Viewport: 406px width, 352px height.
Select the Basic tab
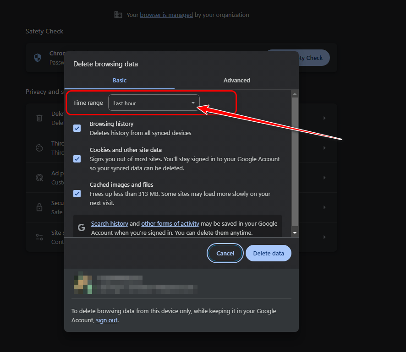click(x=120, y=80)
